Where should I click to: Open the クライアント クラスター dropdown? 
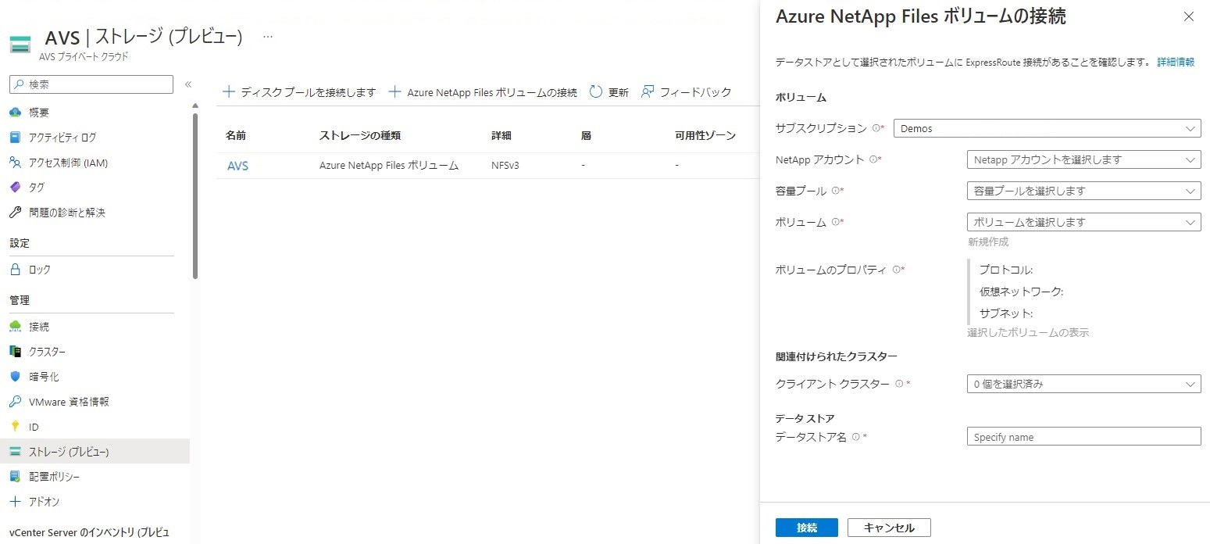pyautogui.click(x=1083, y=383)
